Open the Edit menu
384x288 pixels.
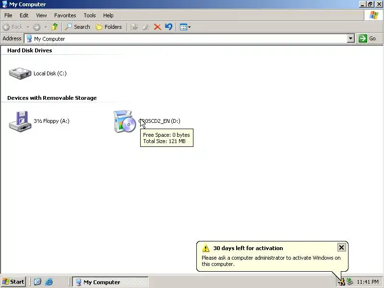pyautogui.click(x=24, y=15)
